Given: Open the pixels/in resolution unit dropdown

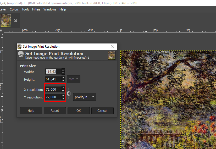Looking at the screenshot, I should (85, 97).
